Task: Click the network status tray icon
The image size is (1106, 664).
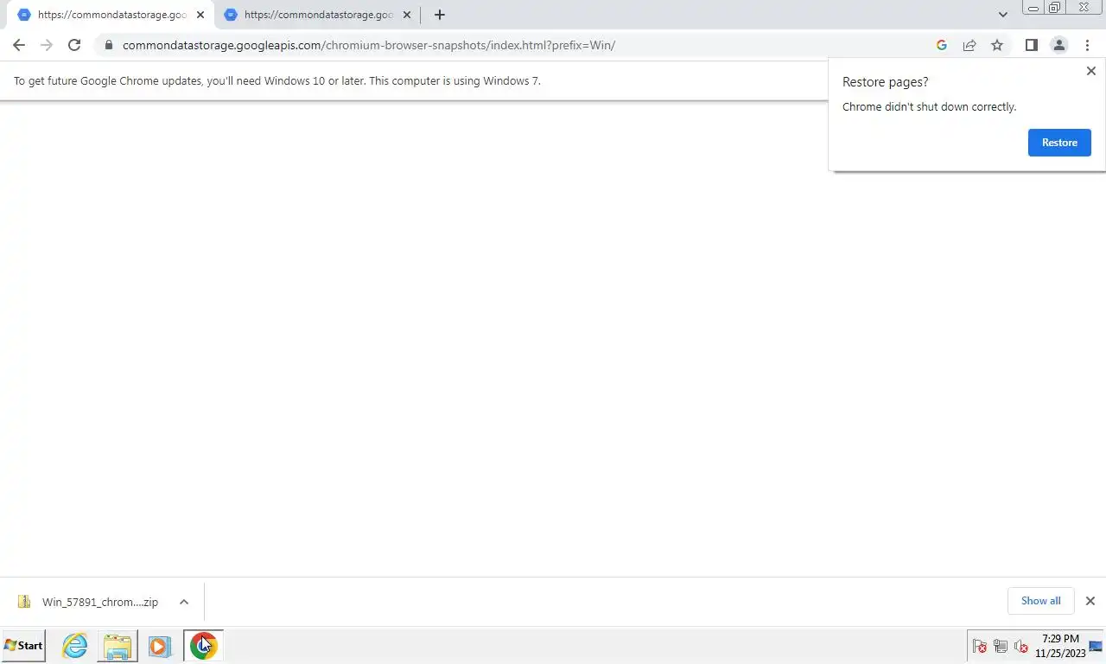Action: [x=1001, y=647]
